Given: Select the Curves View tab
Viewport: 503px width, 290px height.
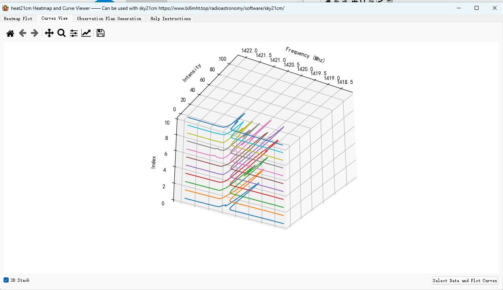Looking at the screenshot, I should [x=54, y=19].
